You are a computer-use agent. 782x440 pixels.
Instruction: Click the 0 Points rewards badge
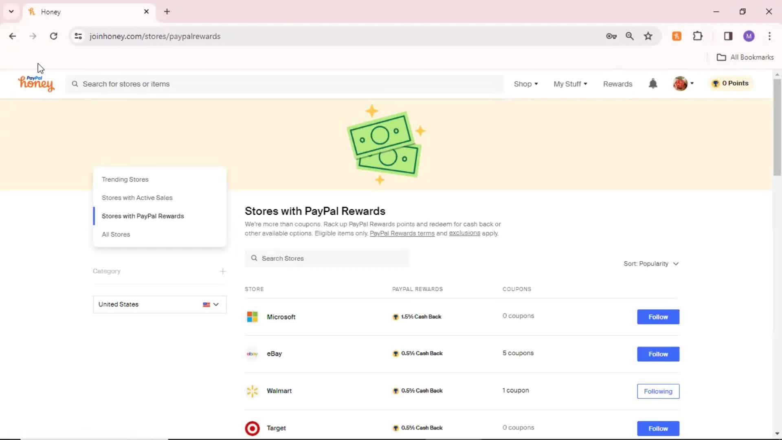731,83
